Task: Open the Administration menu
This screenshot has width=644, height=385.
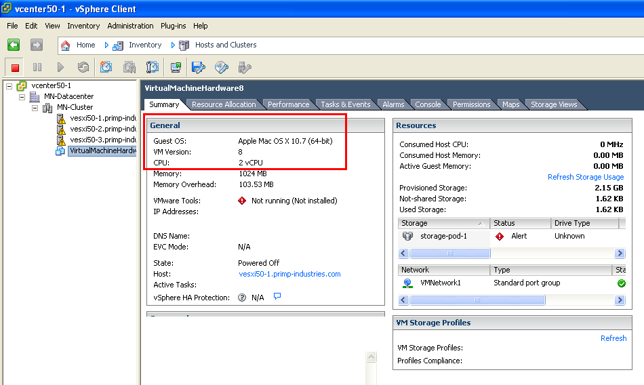Action: (130, 26)
